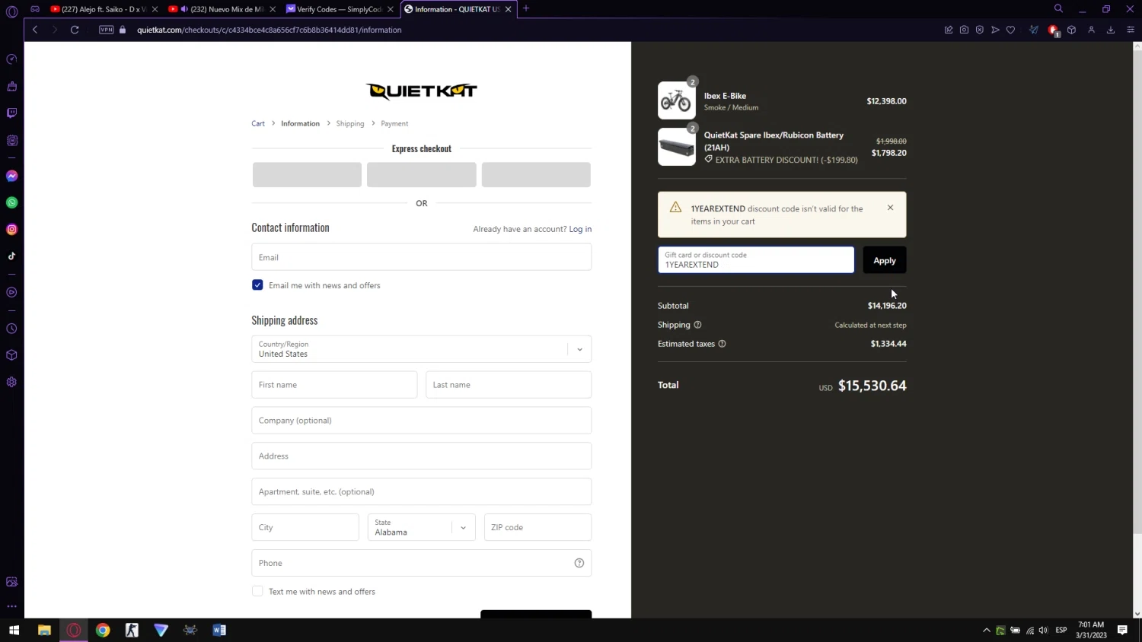1142x642 pixels.
Task: Click the discount code input field
Action: pos(755,260)
